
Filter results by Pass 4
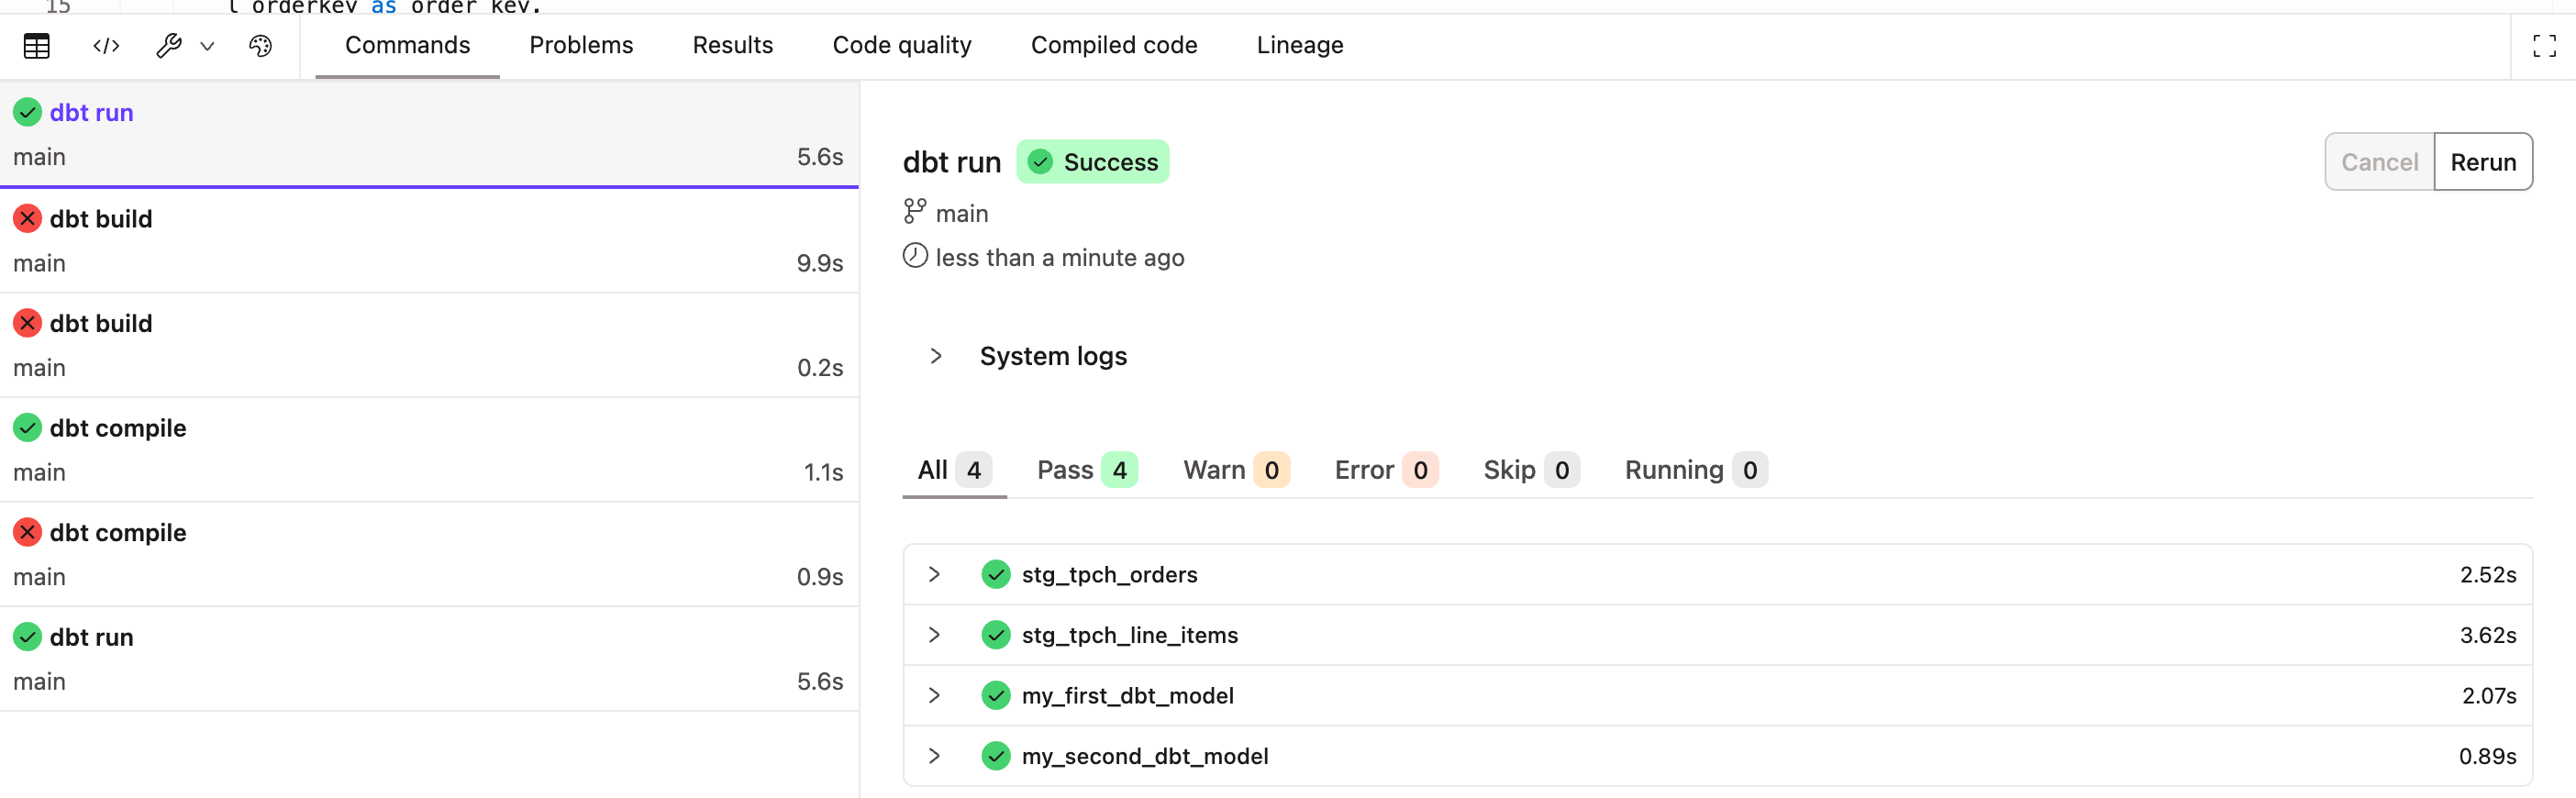tap(1087, 470)
